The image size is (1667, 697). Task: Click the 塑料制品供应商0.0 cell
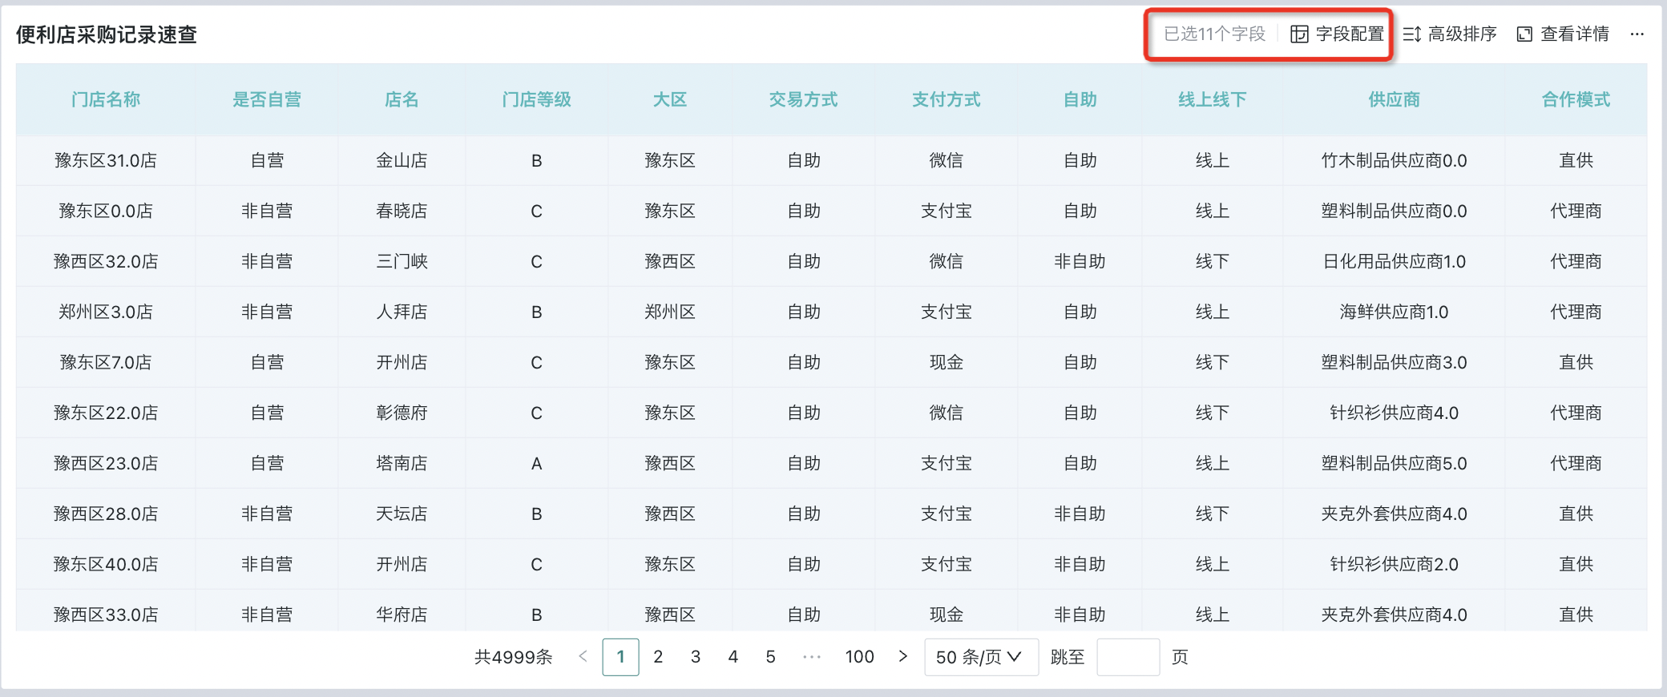tap(1395, 211)
